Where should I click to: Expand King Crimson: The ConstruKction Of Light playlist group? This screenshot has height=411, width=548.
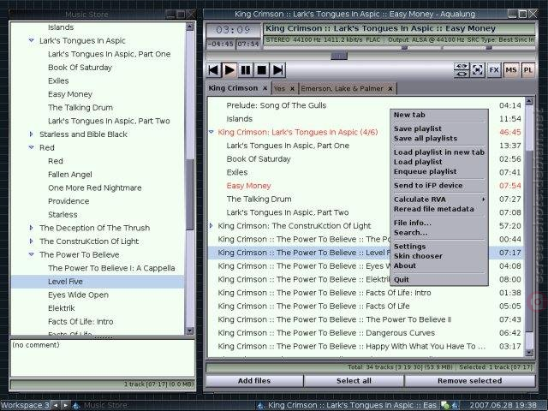211,226
